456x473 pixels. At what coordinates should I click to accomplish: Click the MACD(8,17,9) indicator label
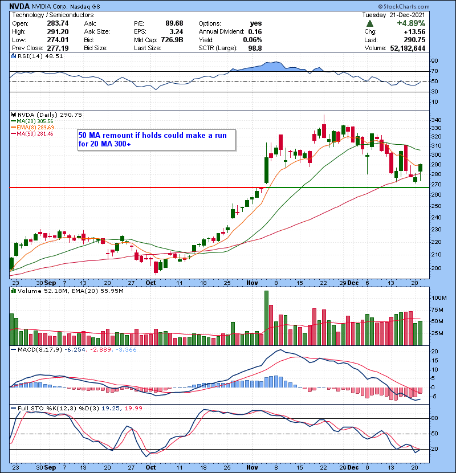point(40,350)
